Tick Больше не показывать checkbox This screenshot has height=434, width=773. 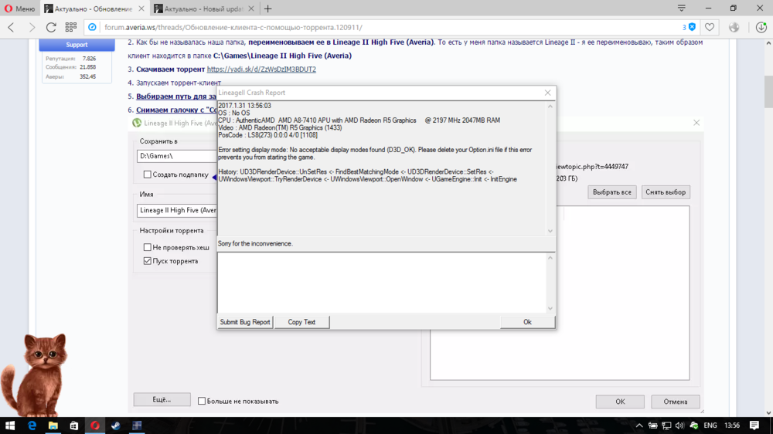pyautogui.click(x=203, y=401)
